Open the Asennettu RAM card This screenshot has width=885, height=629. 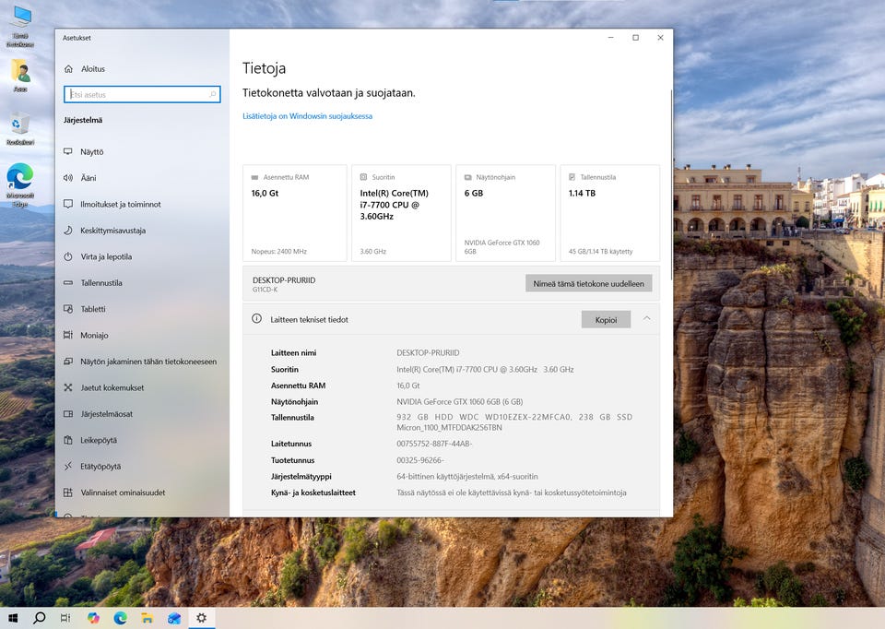pos(295,213)
